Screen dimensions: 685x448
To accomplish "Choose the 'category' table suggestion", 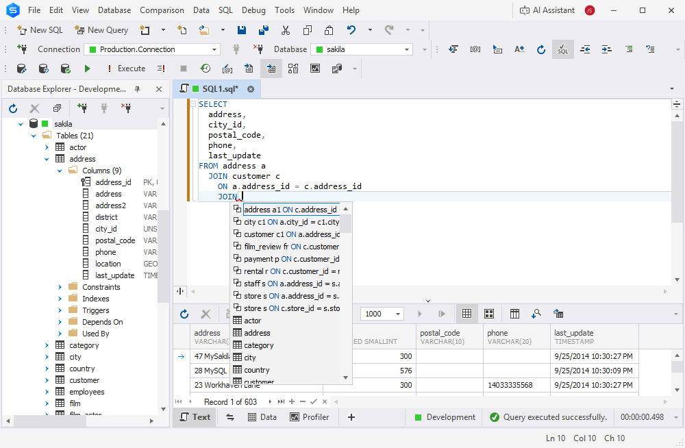I will 259,345.
